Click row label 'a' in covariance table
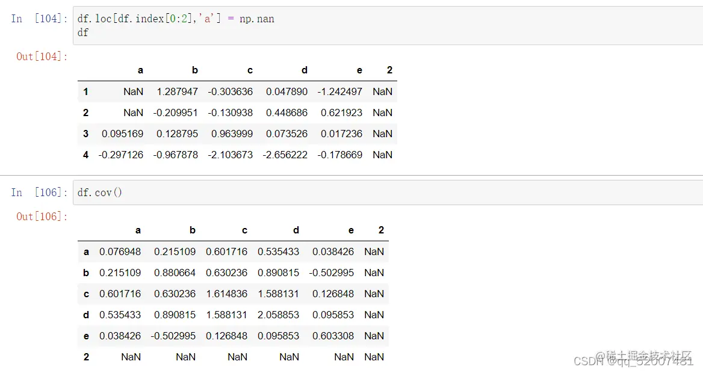Viewport: 703px width, 373px height. point(86,252)
